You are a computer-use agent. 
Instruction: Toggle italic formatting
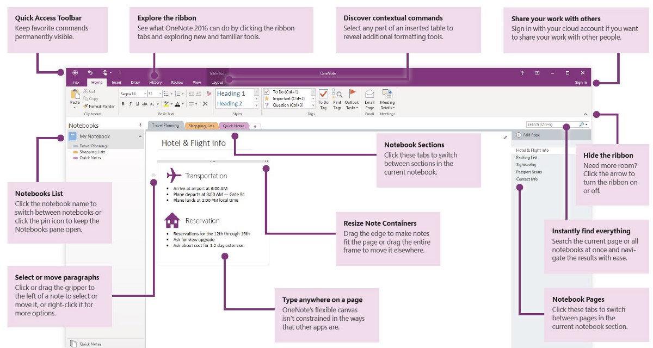[130, 103]
